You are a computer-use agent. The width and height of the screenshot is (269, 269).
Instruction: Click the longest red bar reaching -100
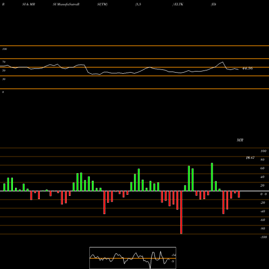(x=181, y=213)
